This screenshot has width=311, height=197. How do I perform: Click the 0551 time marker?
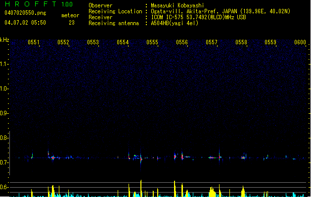click(x=34, y=42)
